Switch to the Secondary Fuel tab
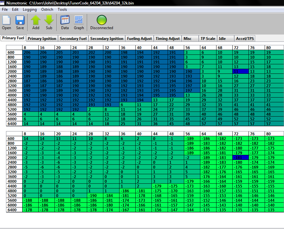284x229 pixels. pos(73,39)
